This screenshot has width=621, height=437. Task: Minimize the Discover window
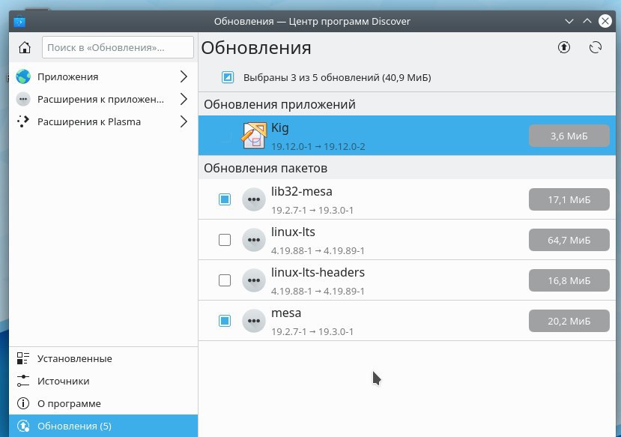[569, 21]
